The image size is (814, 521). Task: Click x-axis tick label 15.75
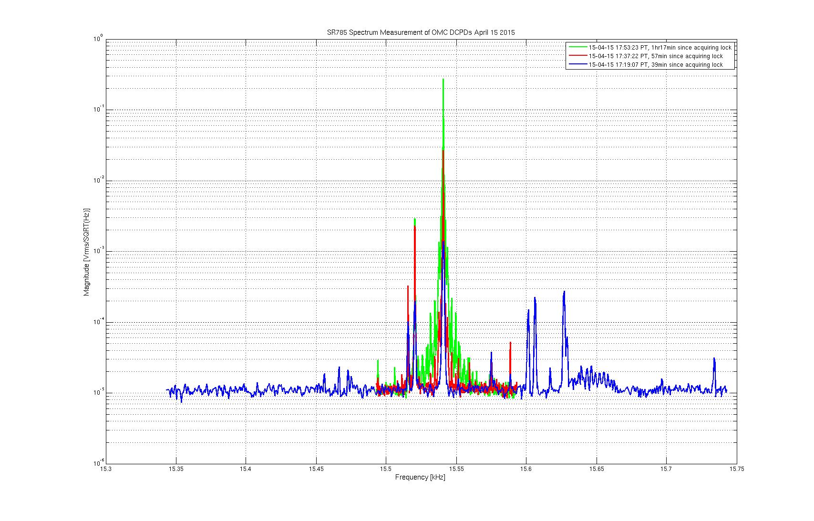(737, 469)
